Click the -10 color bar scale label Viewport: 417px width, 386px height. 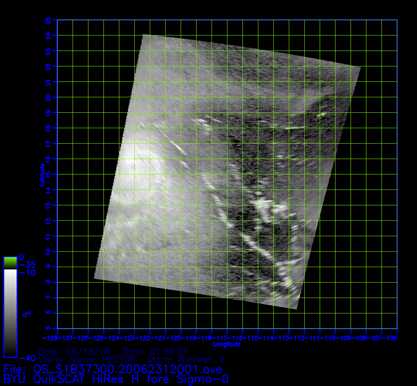pyautogui.click(x=27, y=273)
